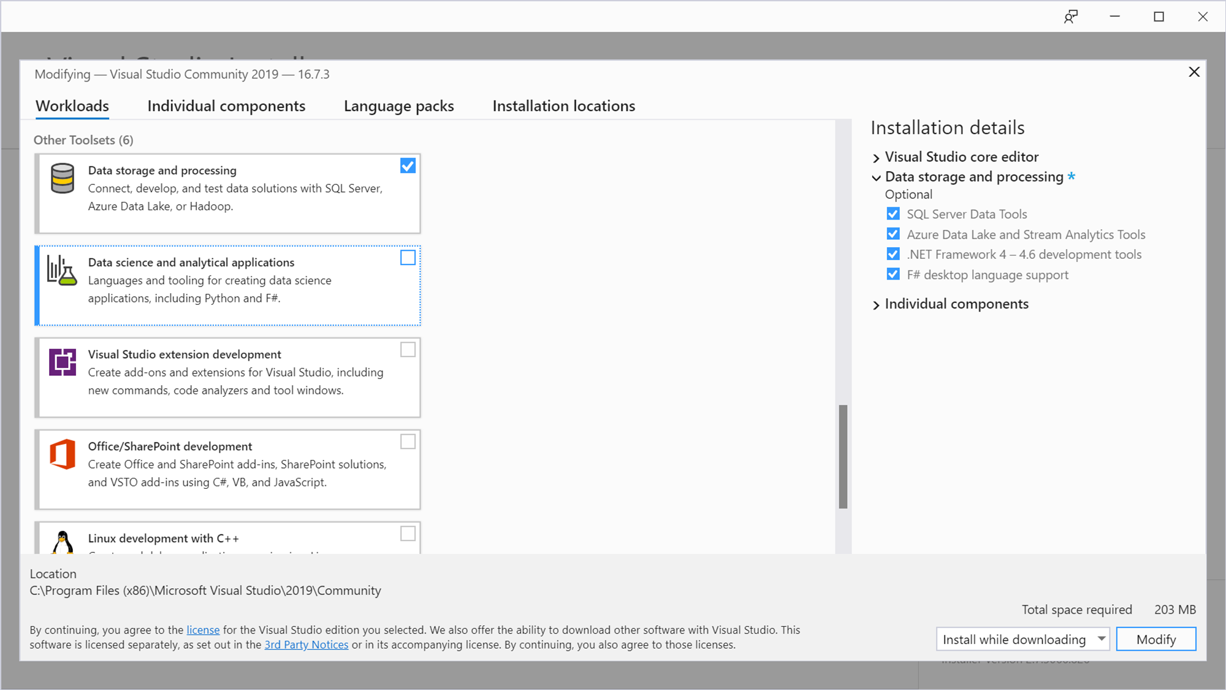Image resolution: width=1226 pixels, height=690 pixels.
Task: Open the 3rd Party Notices link
Action: [x=306, y=645]
